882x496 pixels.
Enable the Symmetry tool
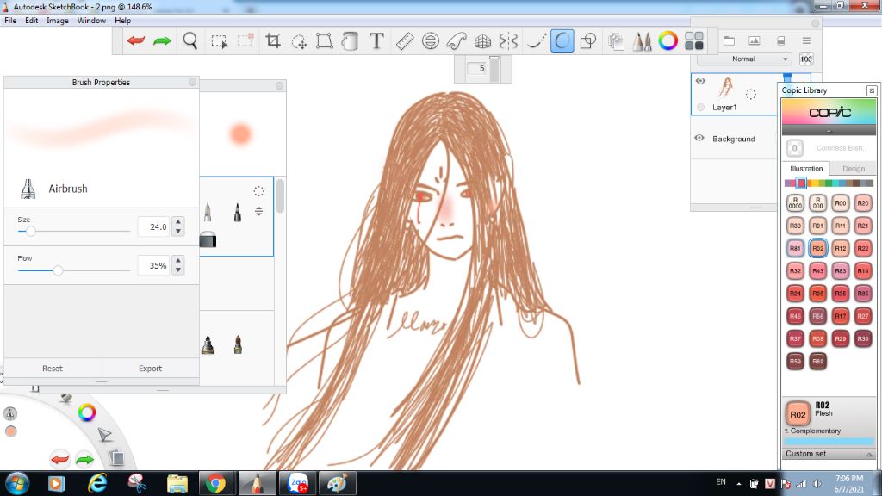pos(508,41)
